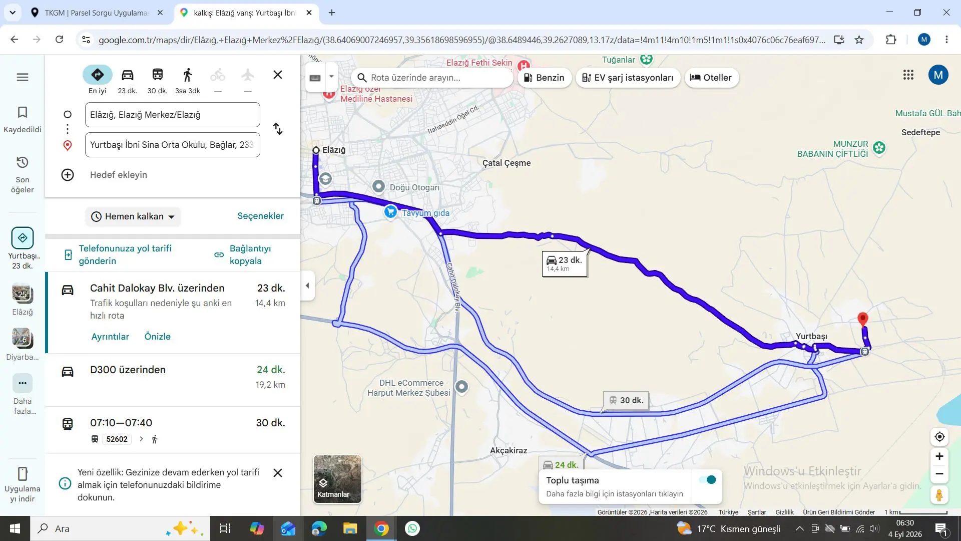The width and height of the screenshot is (961, 541).
Task: Open Street View pegman
Action: pos(939,495)
